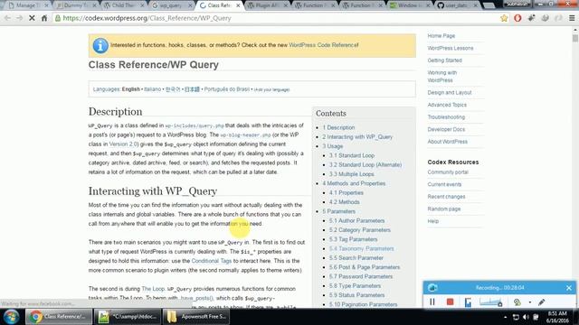Go to the browser home page icon
Viewport: 579px width, 325px height.
(x=44, y=18)
